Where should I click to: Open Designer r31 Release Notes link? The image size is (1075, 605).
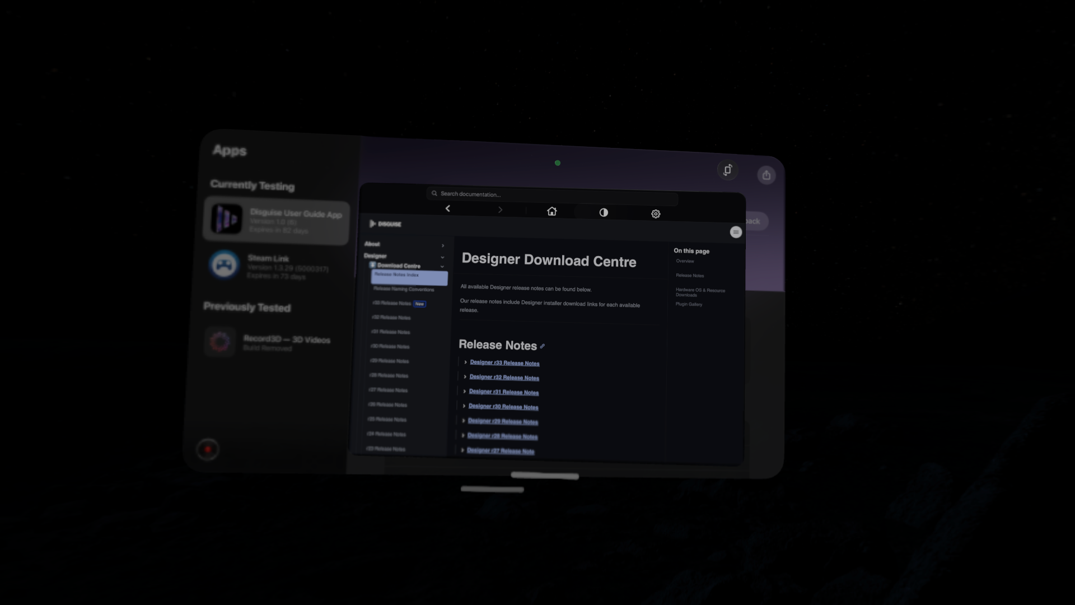pyautogui.click(x=503, y=392)
